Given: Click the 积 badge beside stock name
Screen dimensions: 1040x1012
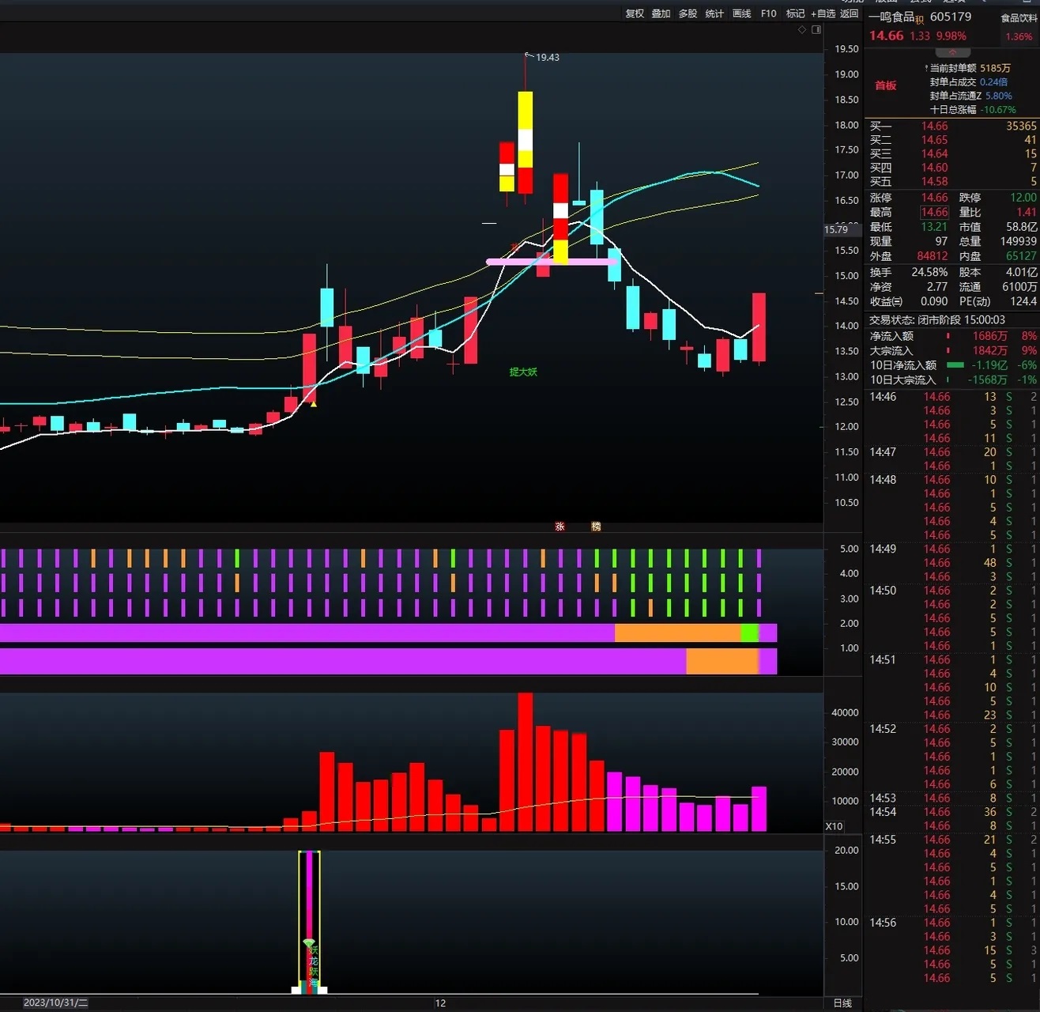Looking at the screenshot, I should 920,20.
